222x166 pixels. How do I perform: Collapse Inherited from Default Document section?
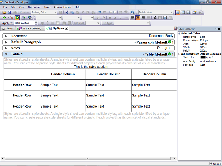pos(179,54)
